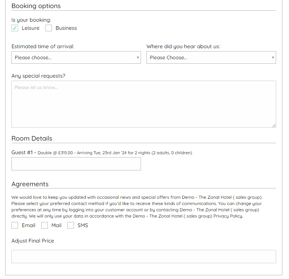The width and height of the screenshot is (289, 279).
Task: Select the SMS contact checkbox
Action: (x=71, y=225)
